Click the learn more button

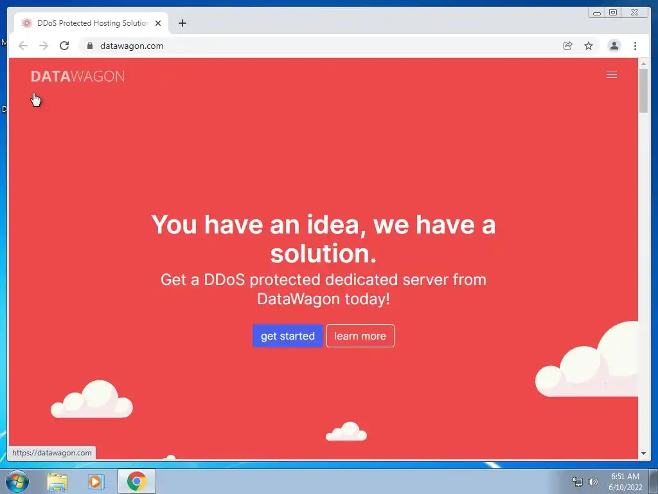pyautogui.click(x=360, y=336)
